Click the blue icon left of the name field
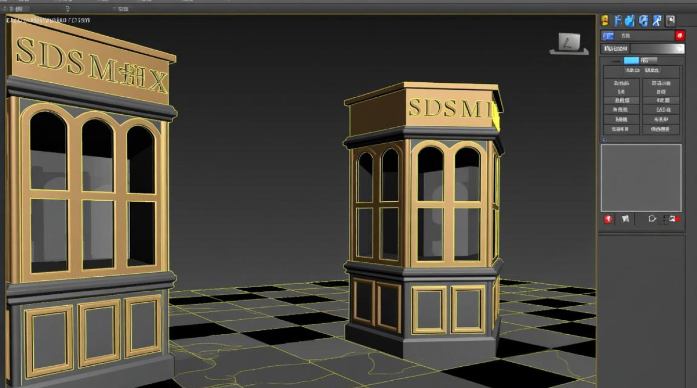Viewport: 697px width, 388px height. (x=608, y=36)
